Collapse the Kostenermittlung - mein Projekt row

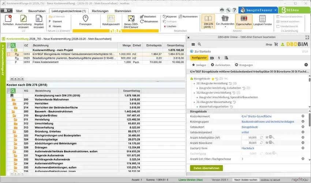click(12, 50)
